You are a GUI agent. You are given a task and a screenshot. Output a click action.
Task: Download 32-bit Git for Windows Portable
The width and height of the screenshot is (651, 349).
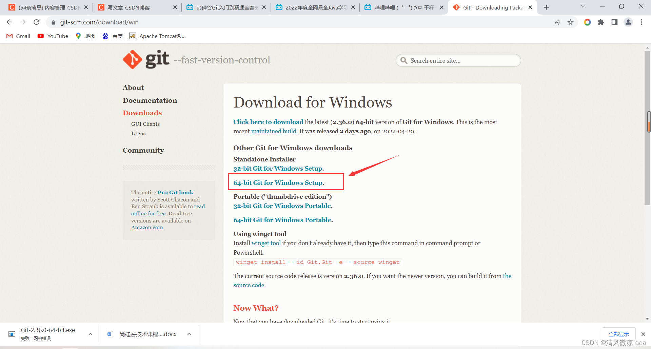pyautogui.click(x=283, y=206)
